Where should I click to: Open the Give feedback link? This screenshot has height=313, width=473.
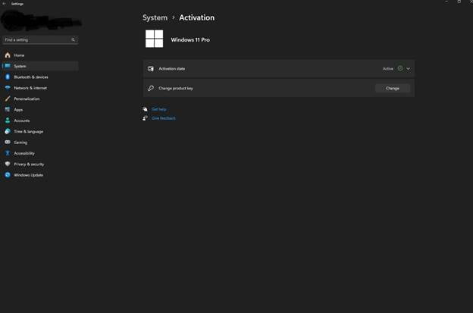point(164,118)
